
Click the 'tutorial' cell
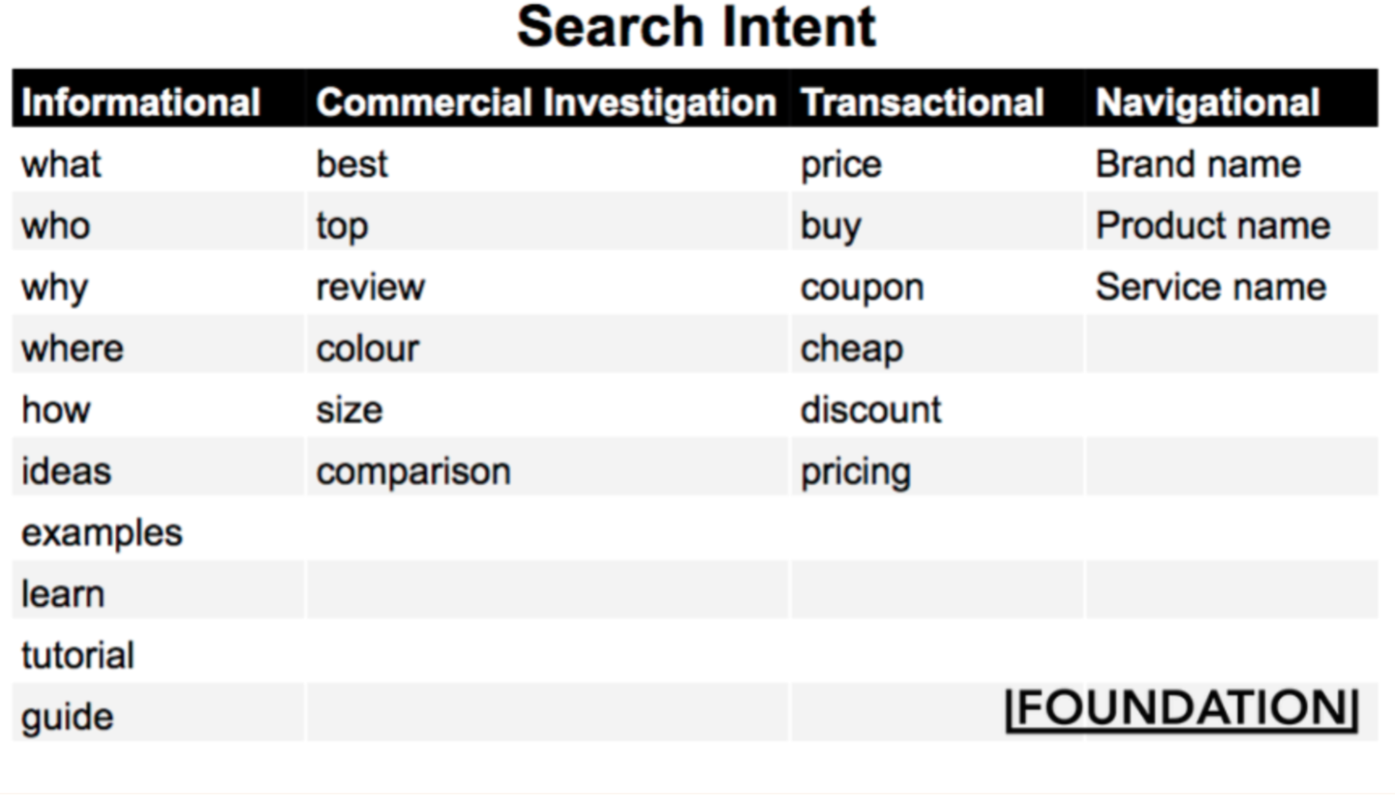77,655
